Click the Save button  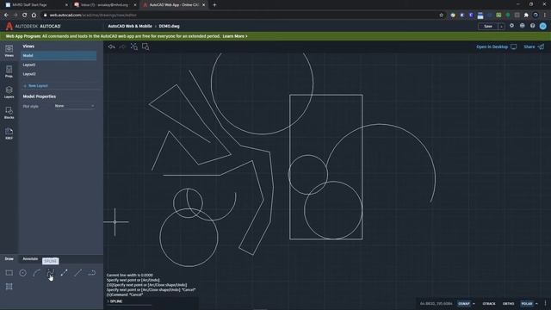coord(488,27)
